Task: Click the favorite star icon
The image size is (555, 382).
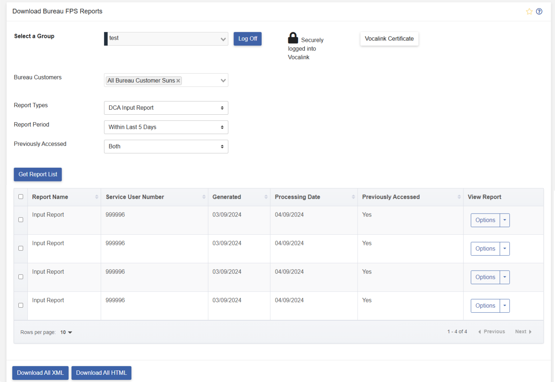Action: click(529, 12)
